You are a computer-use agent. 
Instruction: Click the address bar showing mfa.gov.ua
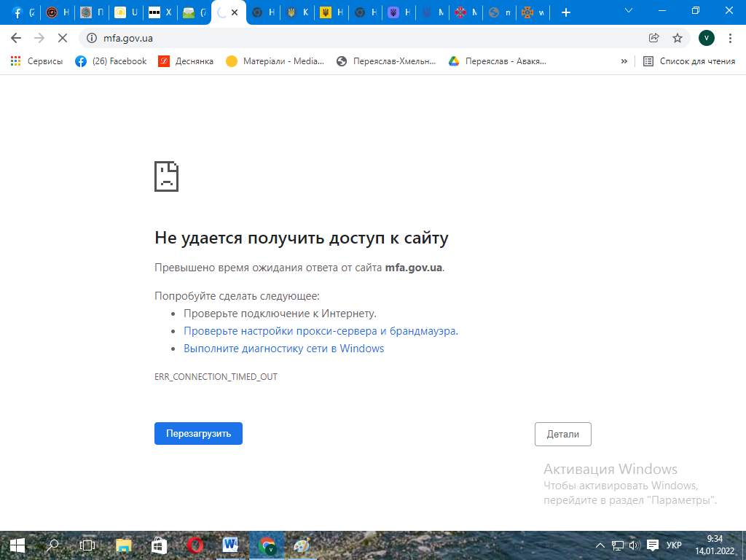pyautogui.click(x=364, y=38)
